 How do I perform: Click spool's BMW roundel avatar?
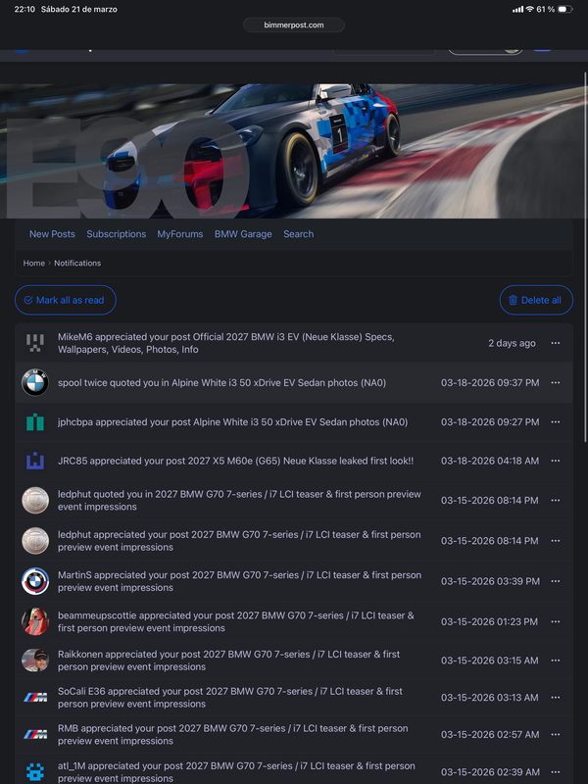(35, 382)
